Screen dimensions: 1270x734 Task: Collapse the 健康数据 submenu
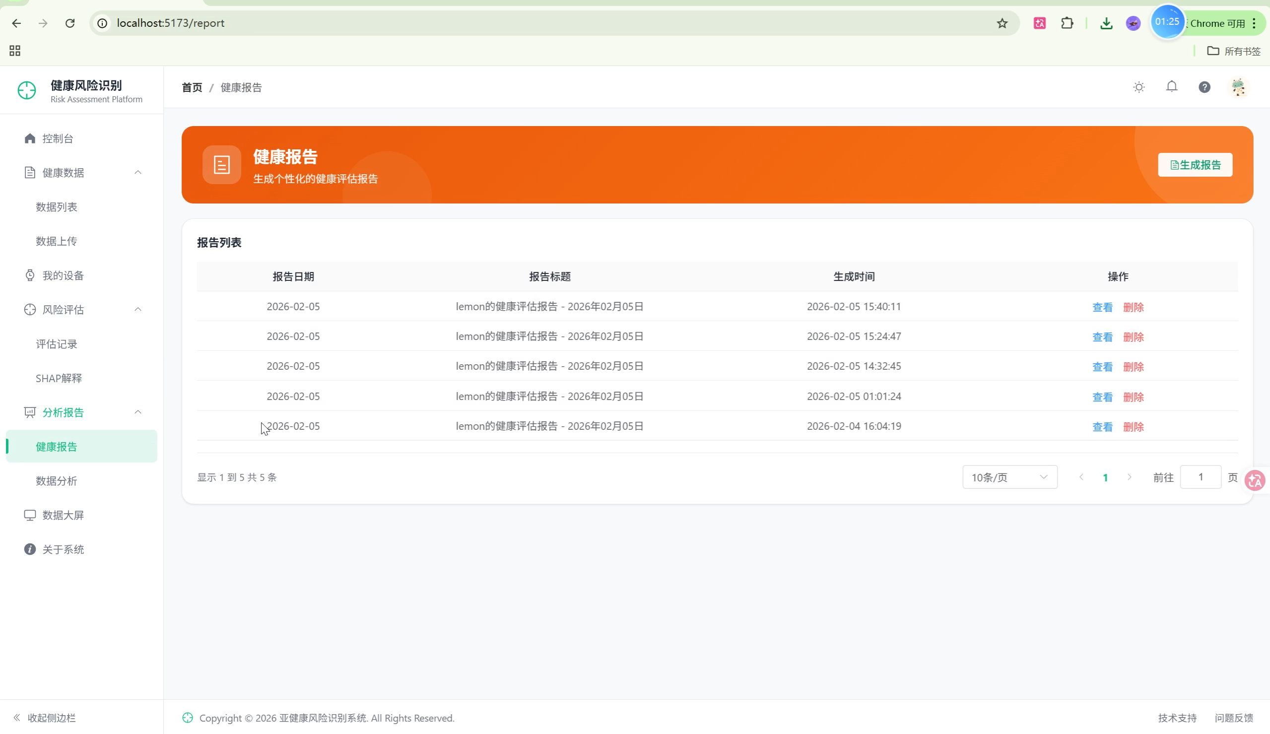pos(137,172)
